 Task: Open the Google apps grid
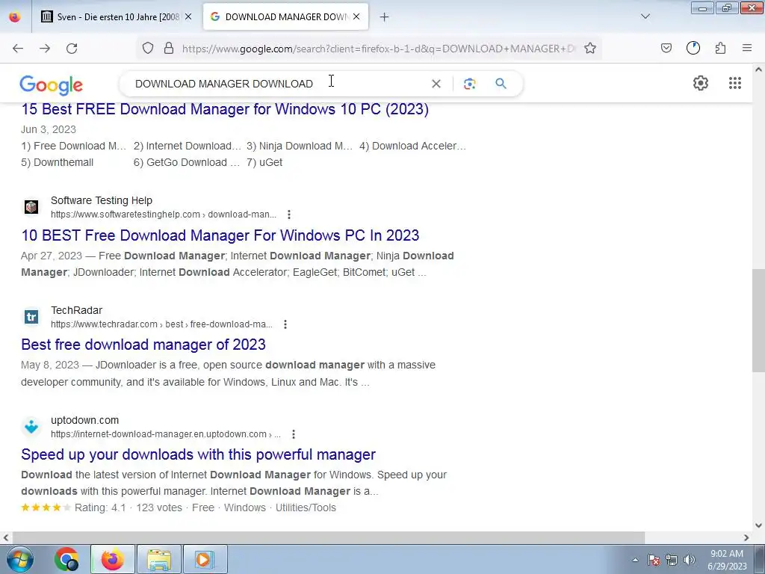pos(735,83)
